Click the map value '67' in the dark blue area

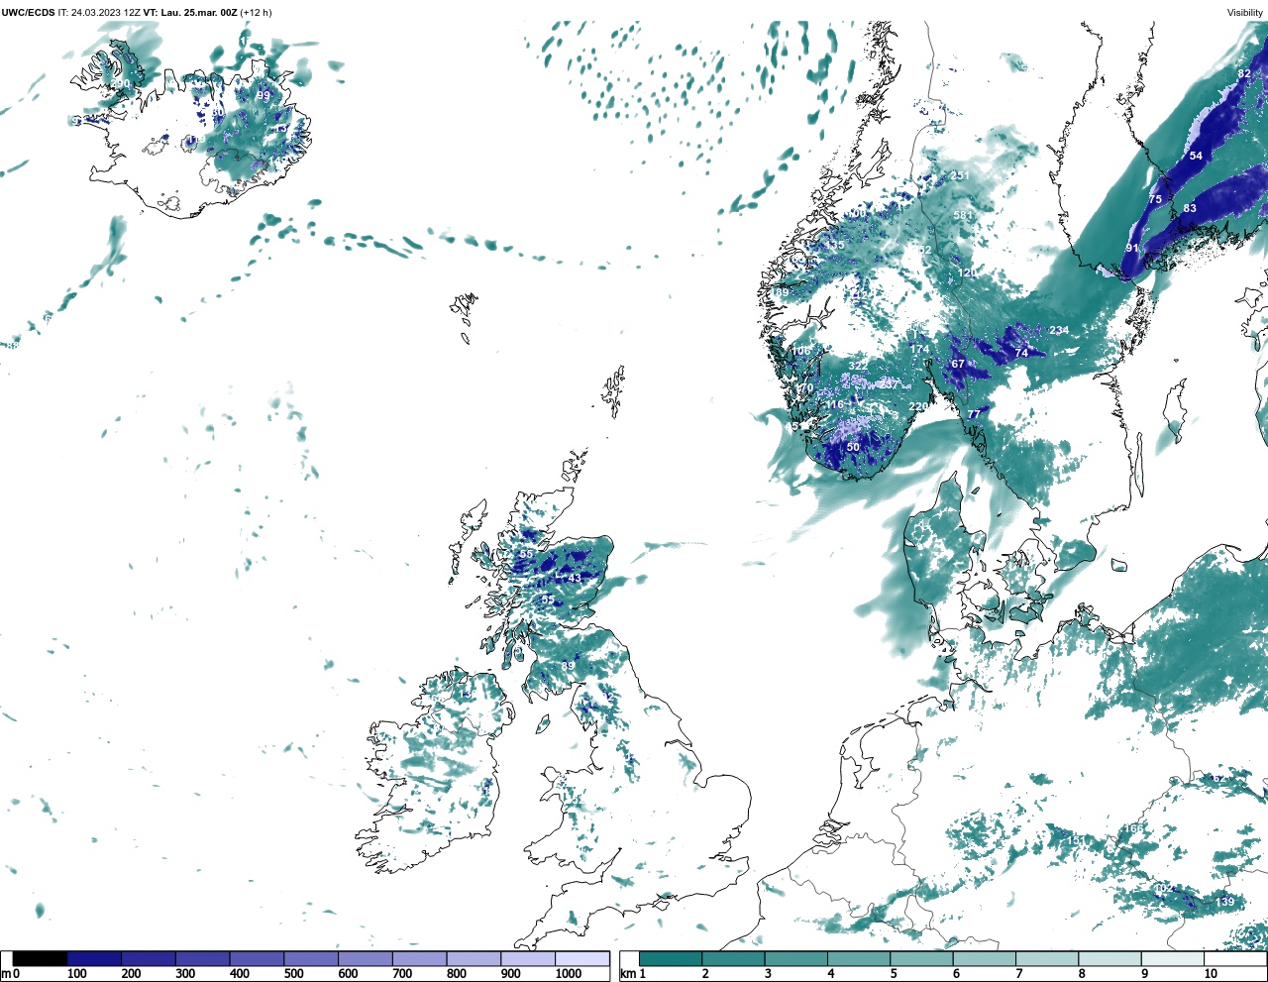(x=958, y=364)
